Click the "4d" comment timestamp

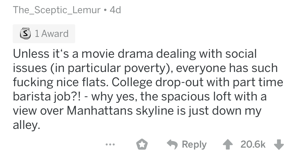(115, 10)
